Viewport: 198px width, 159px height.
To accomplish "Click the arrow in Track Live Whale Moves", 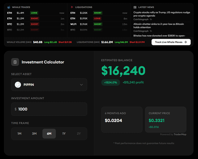I will pyautogui.click(x=185, y=42).
